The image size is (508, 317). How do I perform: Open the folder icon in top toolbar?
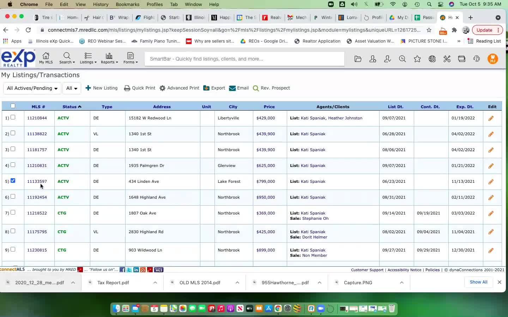tap(358, 59)
